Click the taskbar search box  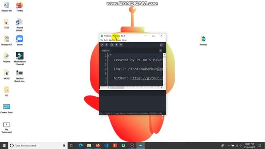pyautogui.click(x=38, y=145)
